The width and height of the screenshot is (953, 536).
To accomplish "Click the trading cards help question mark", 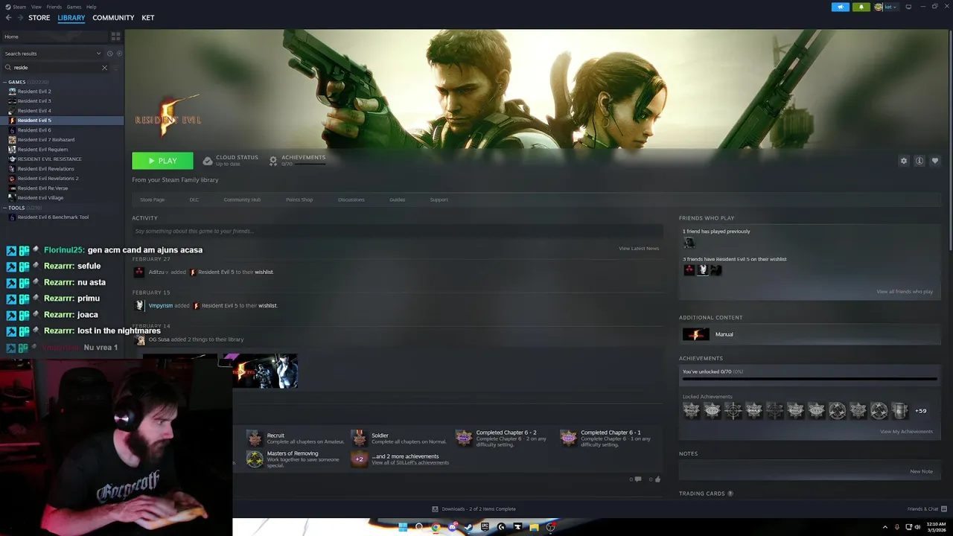I will click(x=730, y=494).
